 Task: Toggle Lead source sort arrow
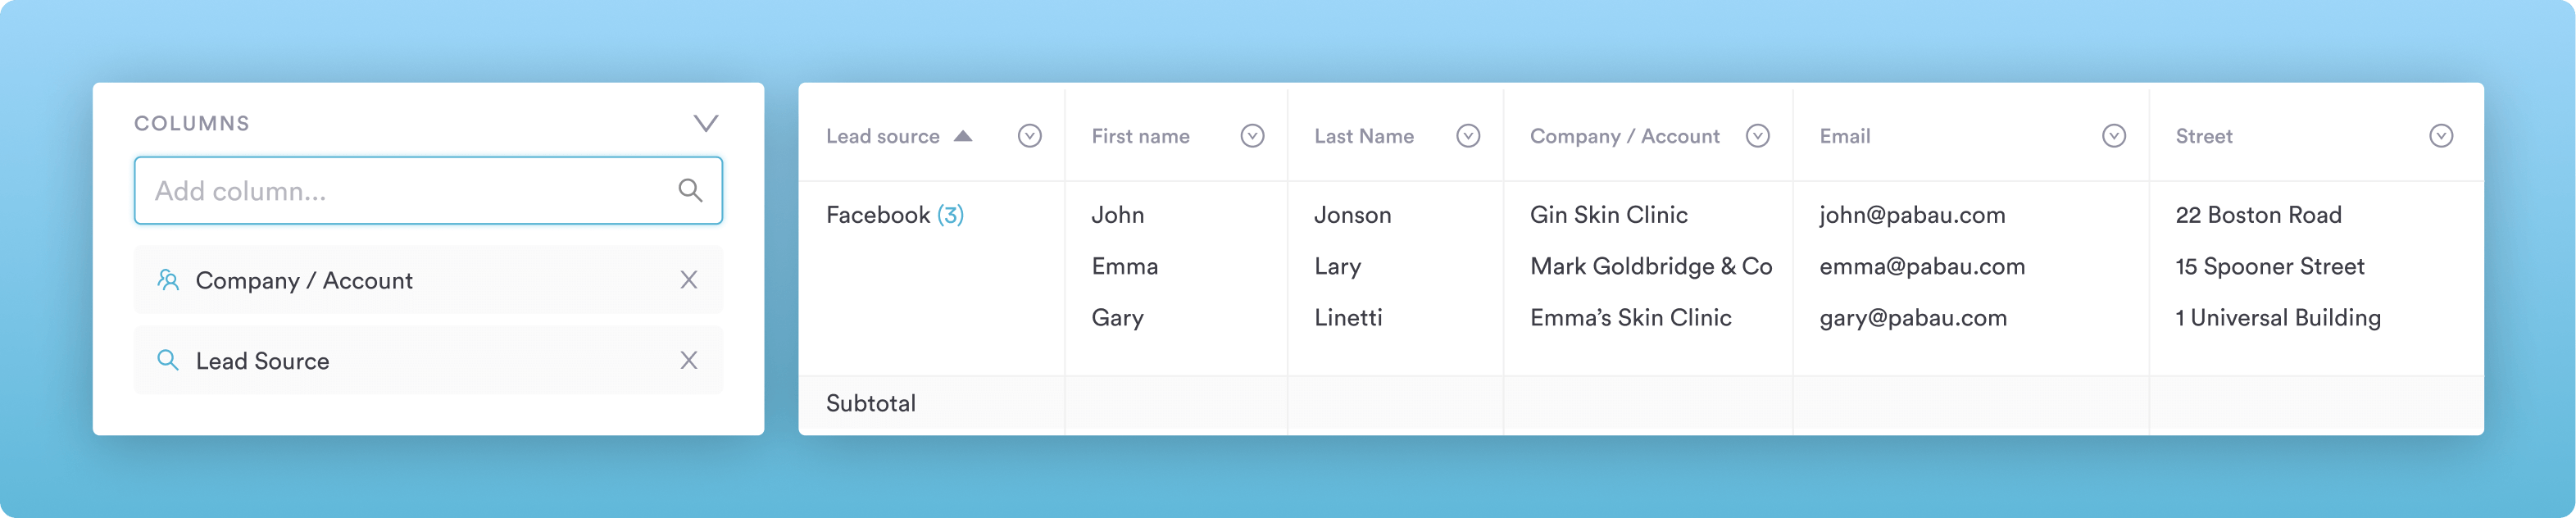coord(963,136)
